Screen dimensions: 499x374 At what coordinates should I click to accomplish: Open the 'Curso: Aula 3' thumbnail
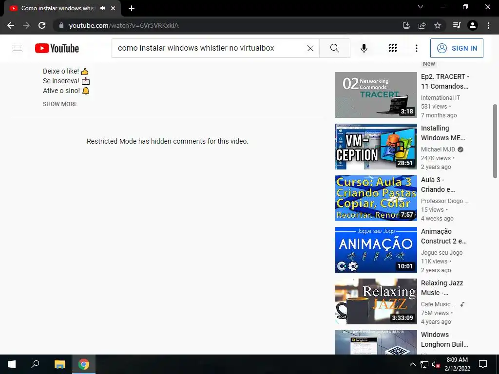point(376,198)
